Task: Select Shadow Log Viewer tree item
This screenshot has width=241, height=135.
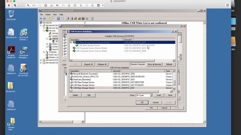Action: [x=52, y=57]
